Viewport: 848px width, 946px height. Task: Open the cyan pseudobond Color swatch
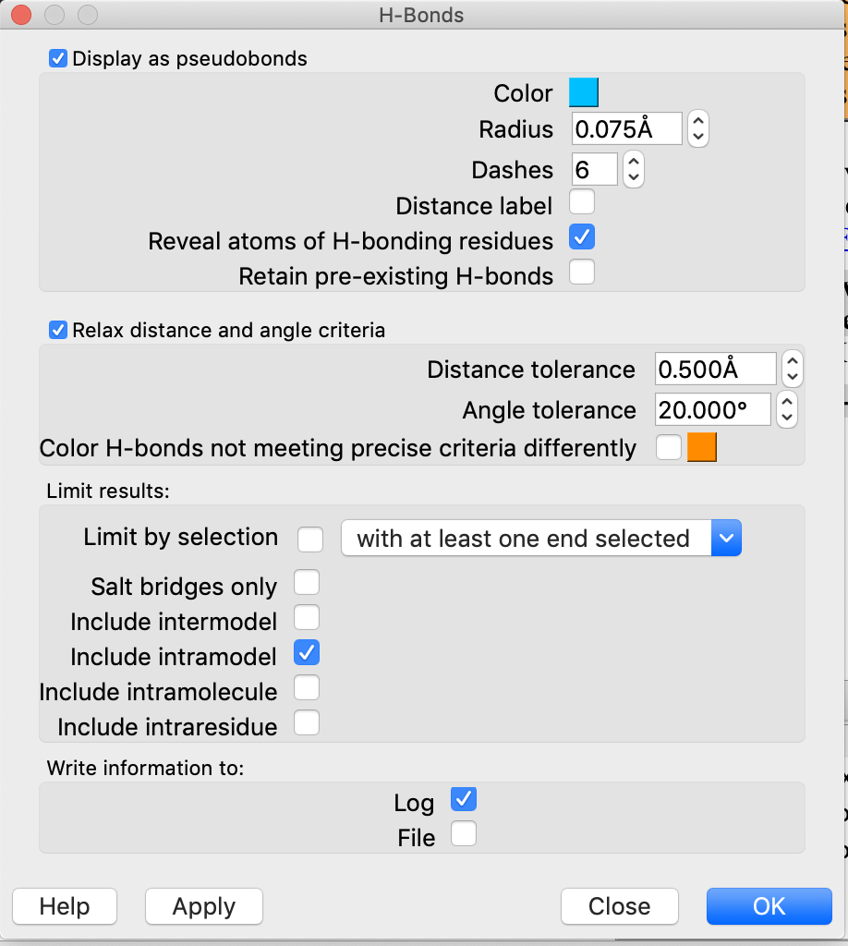coord(584,93)
